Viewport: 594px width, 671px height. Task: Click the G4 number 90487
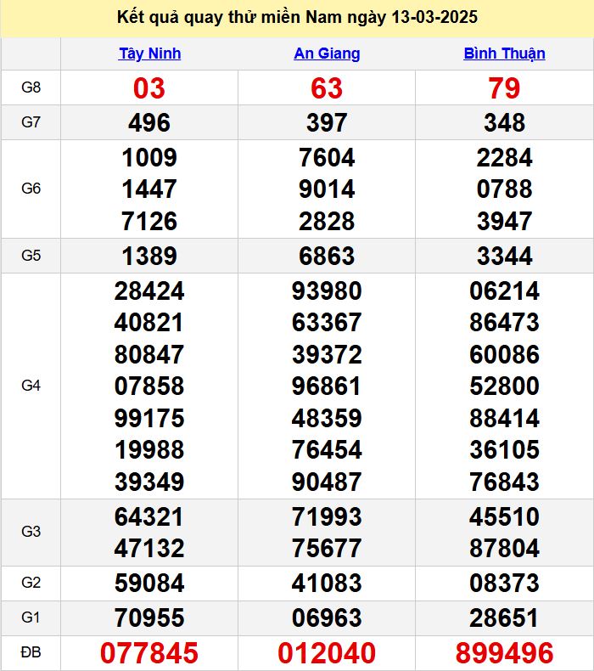pyautogui.click(x=327, y=482)
